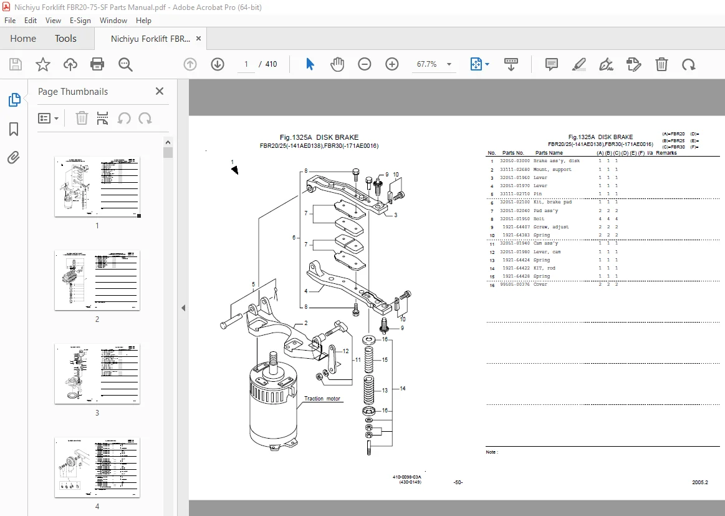Collapse the left navigation pane
Image resolution: width=725 pixels, height=516 pixels.
183,308
